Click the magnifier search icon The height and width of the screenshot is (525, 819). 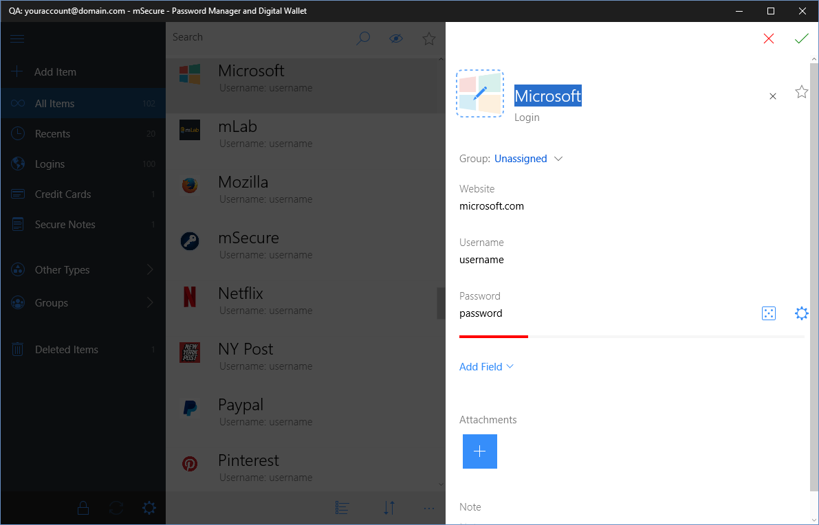(363, 38)
